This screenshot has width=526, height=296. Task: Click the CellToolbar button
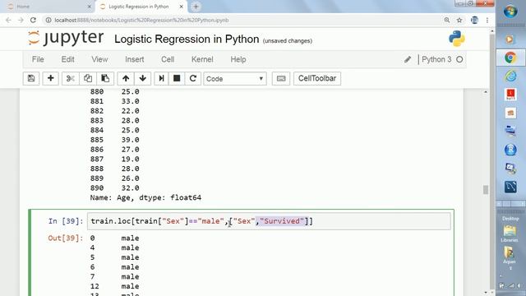[317, 79]
